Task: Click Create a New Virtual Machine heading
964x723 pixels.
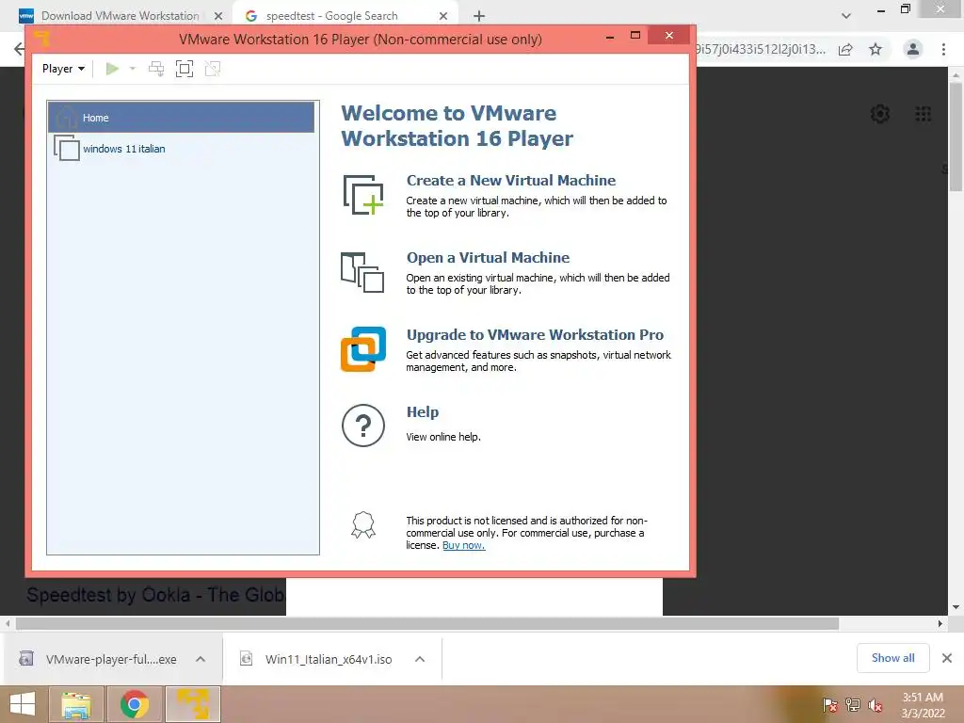Action: click(x=511, y=180)
